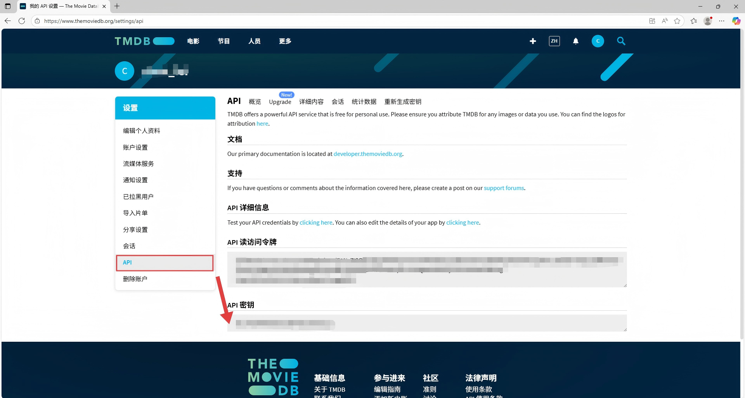Viewport: 745px width, 398px height.
Task: Select API in settings sidebar
Action: [x=165, y=263]
